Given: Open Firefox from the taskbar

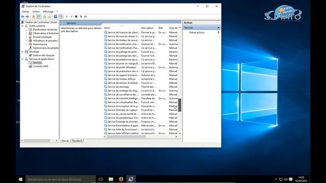Looking at the screenshot, I should 121,179.
